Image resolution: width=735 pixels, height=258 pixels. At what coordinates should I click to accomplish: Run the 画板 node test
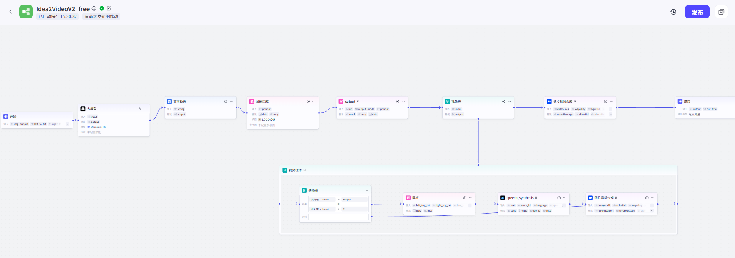pos(465,198)
